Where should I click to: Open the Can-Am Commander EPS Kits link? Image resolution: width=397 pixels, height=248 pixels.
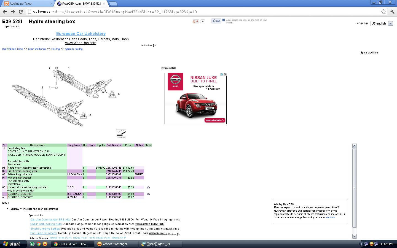click(50, 220)
